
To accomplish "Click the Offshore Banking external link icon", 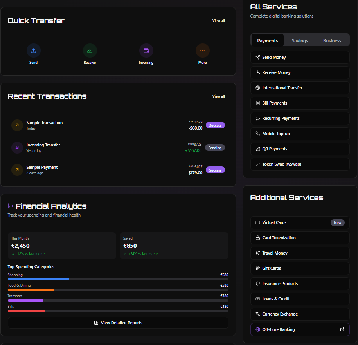I will click(342, 329).
